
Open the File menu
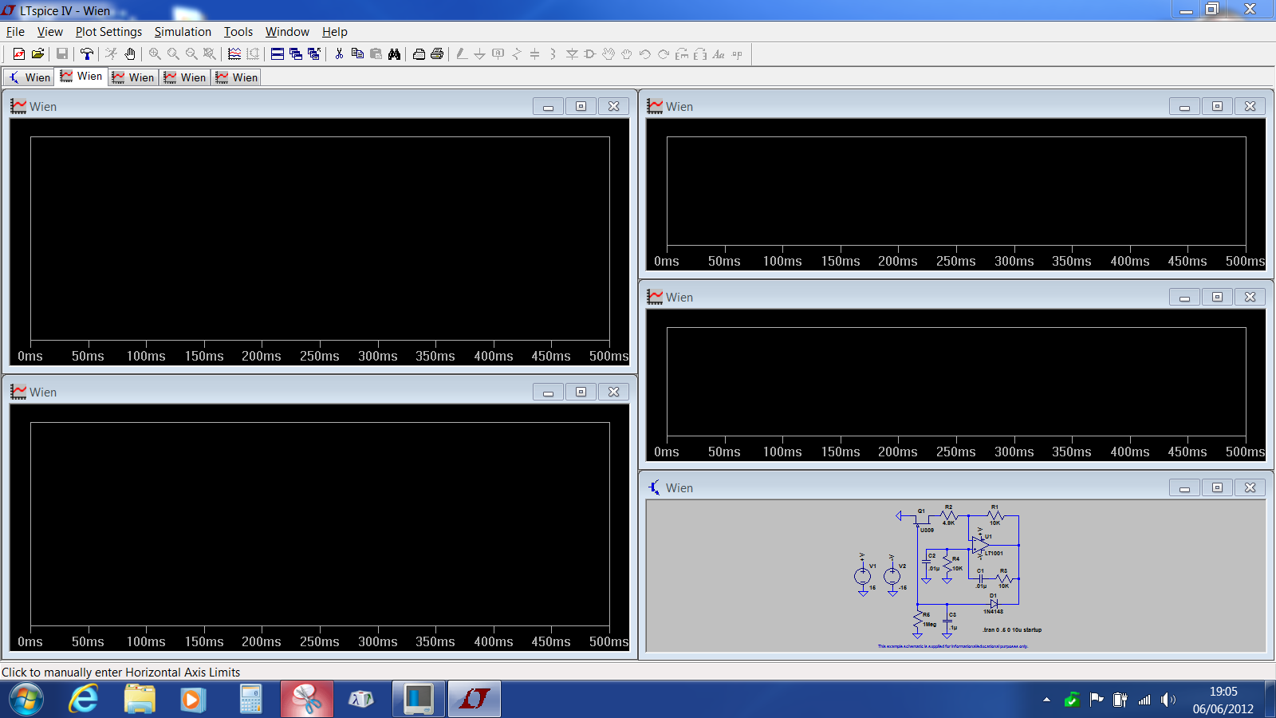(x=15, y=32)
